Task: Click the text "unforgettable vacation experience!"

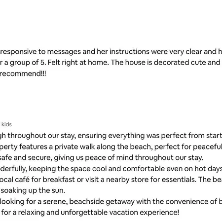Action: [120, 213]
